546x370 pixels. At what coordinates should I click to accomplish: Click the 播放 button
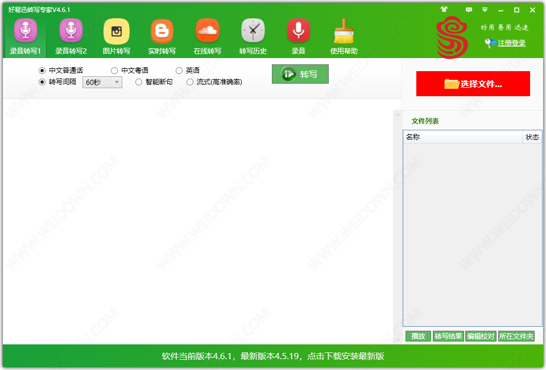coord(418,336)
